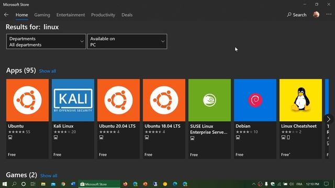Click the Microsoft Store taskbar button
The image size is (335, 188).
[99, 184]
